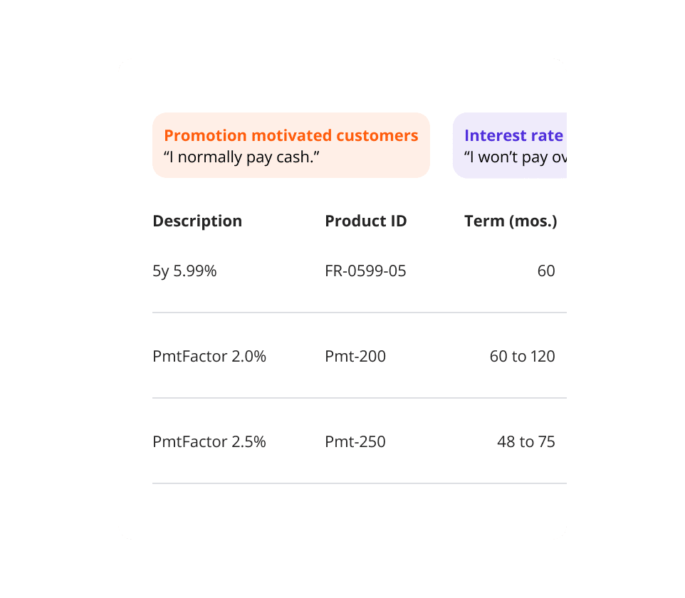The image size is (685, 598).
Task: Open the 5y 5.99% description entry
Action: [184, 271]
